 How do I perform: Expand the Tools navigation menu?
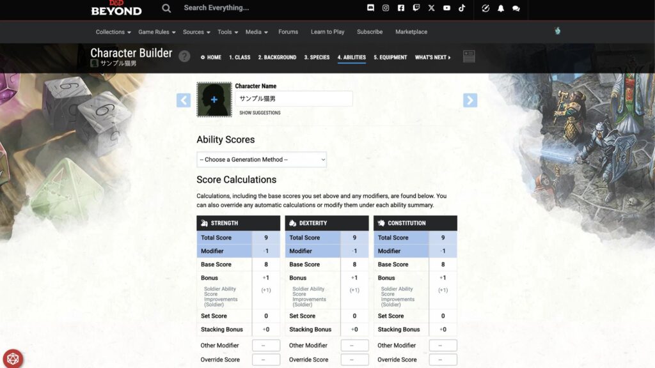tap(228, 32)
